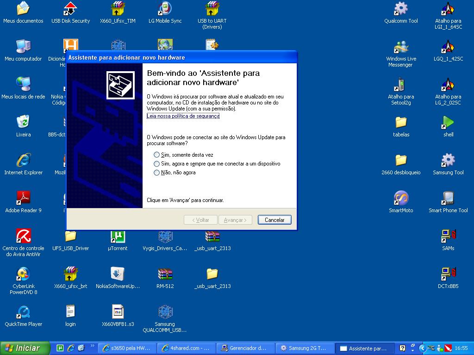Image resolution: width=474 pixels, height=355 pixels.
Task: Launch Qualcomm Tool shortcut
Action: pos(401,12)
